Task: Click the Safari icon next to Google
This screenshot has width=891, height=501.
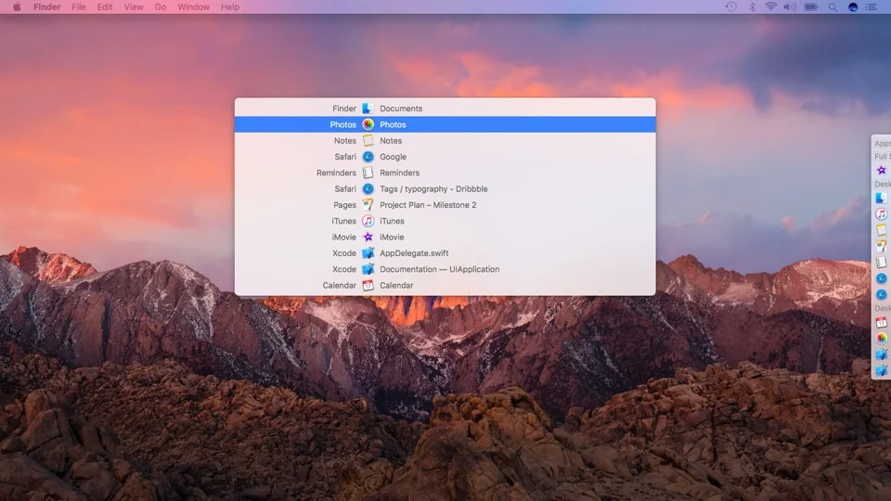Action: click(x=368, y=157)
